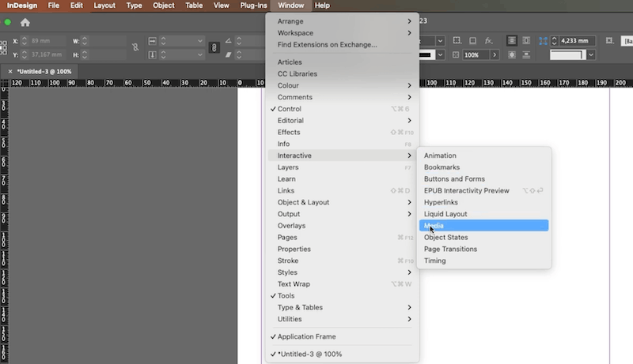Open the Layout menu
Image resolution: width=633 pixels, height=364 pixels.
point(104,6)
